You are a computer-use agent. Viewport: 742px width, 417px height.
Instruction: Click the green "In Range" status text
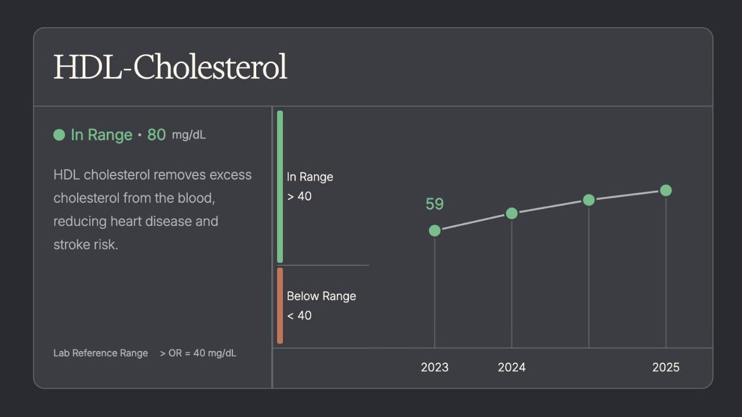point(101,135)
